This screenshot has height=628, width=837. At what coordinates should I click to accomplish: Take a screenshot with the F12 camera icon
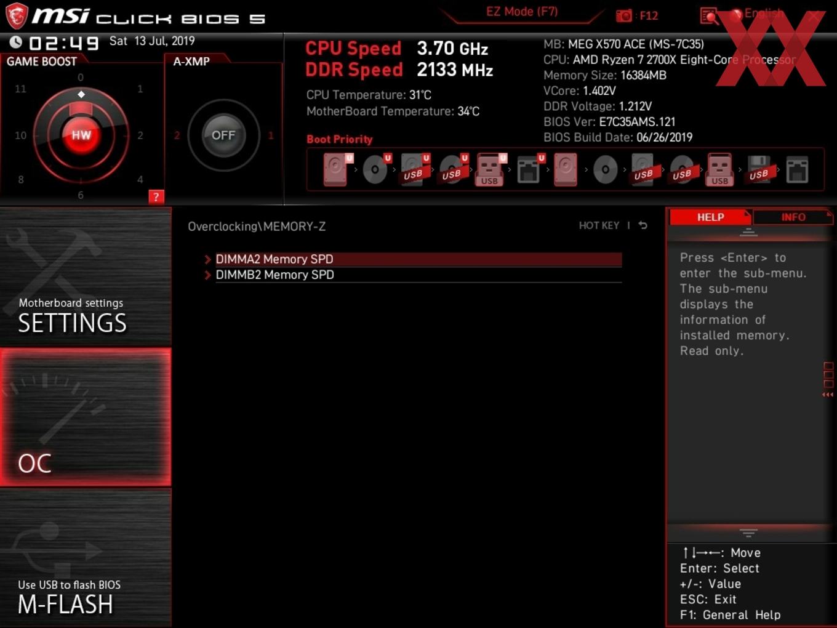coord(624,15)
